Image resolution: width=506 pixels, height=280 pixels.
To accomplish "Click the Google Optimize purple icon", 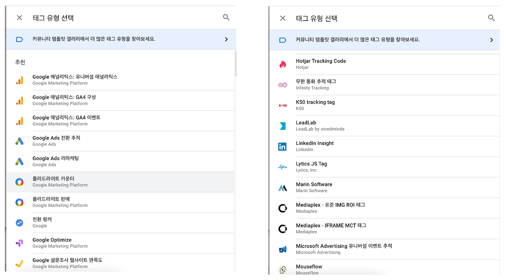I will coord(19,243).
